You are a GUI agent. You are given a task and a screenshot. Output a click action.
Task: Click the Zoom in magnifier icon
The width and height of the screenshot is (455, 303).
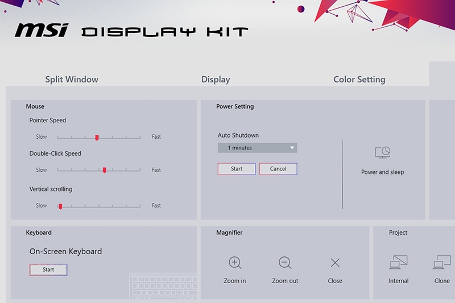tap(235, 263)
